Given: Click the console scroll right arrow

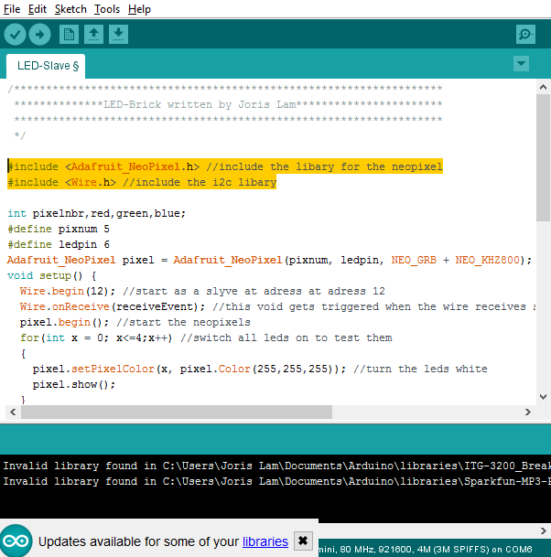Looking at the screenshot, I should [x=543, y=530].
